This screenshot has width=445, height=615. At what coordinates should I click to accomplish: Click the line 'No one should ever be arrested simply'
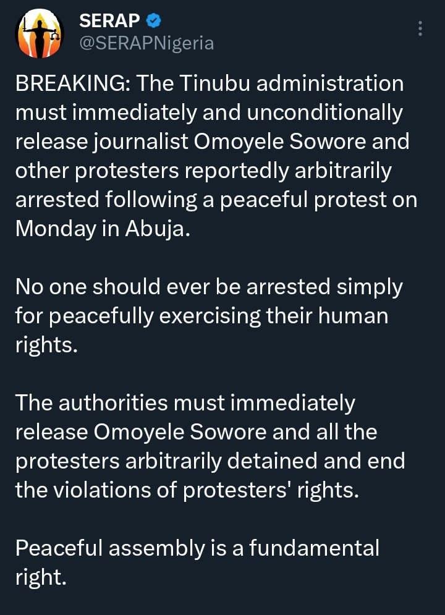209,287
